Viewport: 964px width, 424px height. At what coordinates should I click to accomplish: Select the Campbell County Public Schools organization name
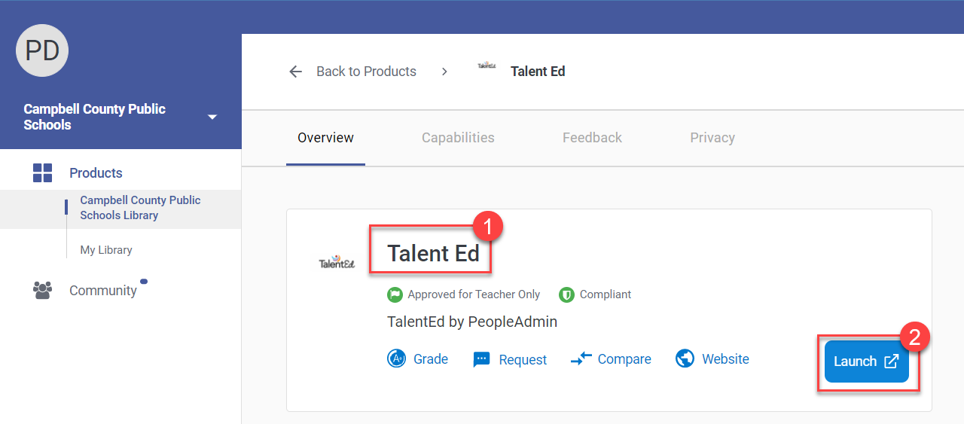coord(95,117)
